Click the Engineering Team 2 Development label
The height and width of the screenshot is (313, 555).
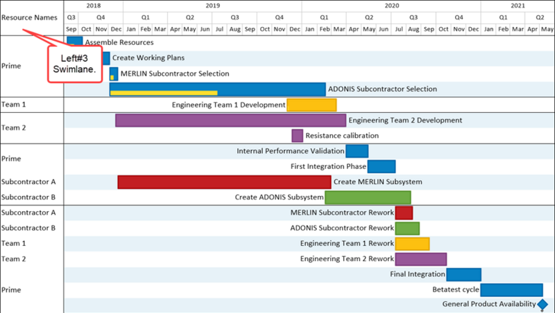click(x=405, y=120)
